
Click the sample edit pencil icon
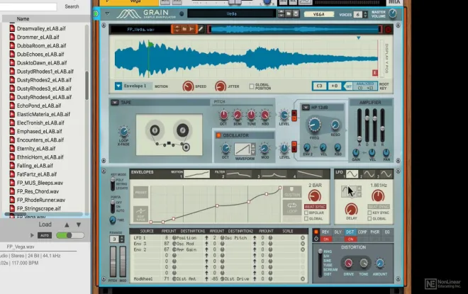201,29
